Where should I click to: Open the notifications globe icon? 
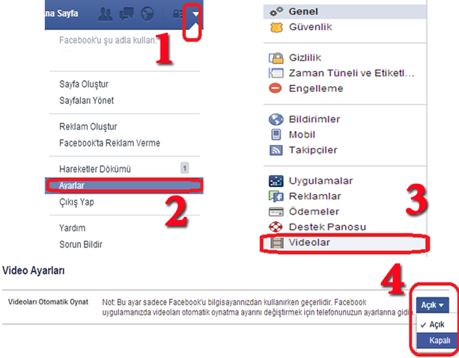[148, 13]
